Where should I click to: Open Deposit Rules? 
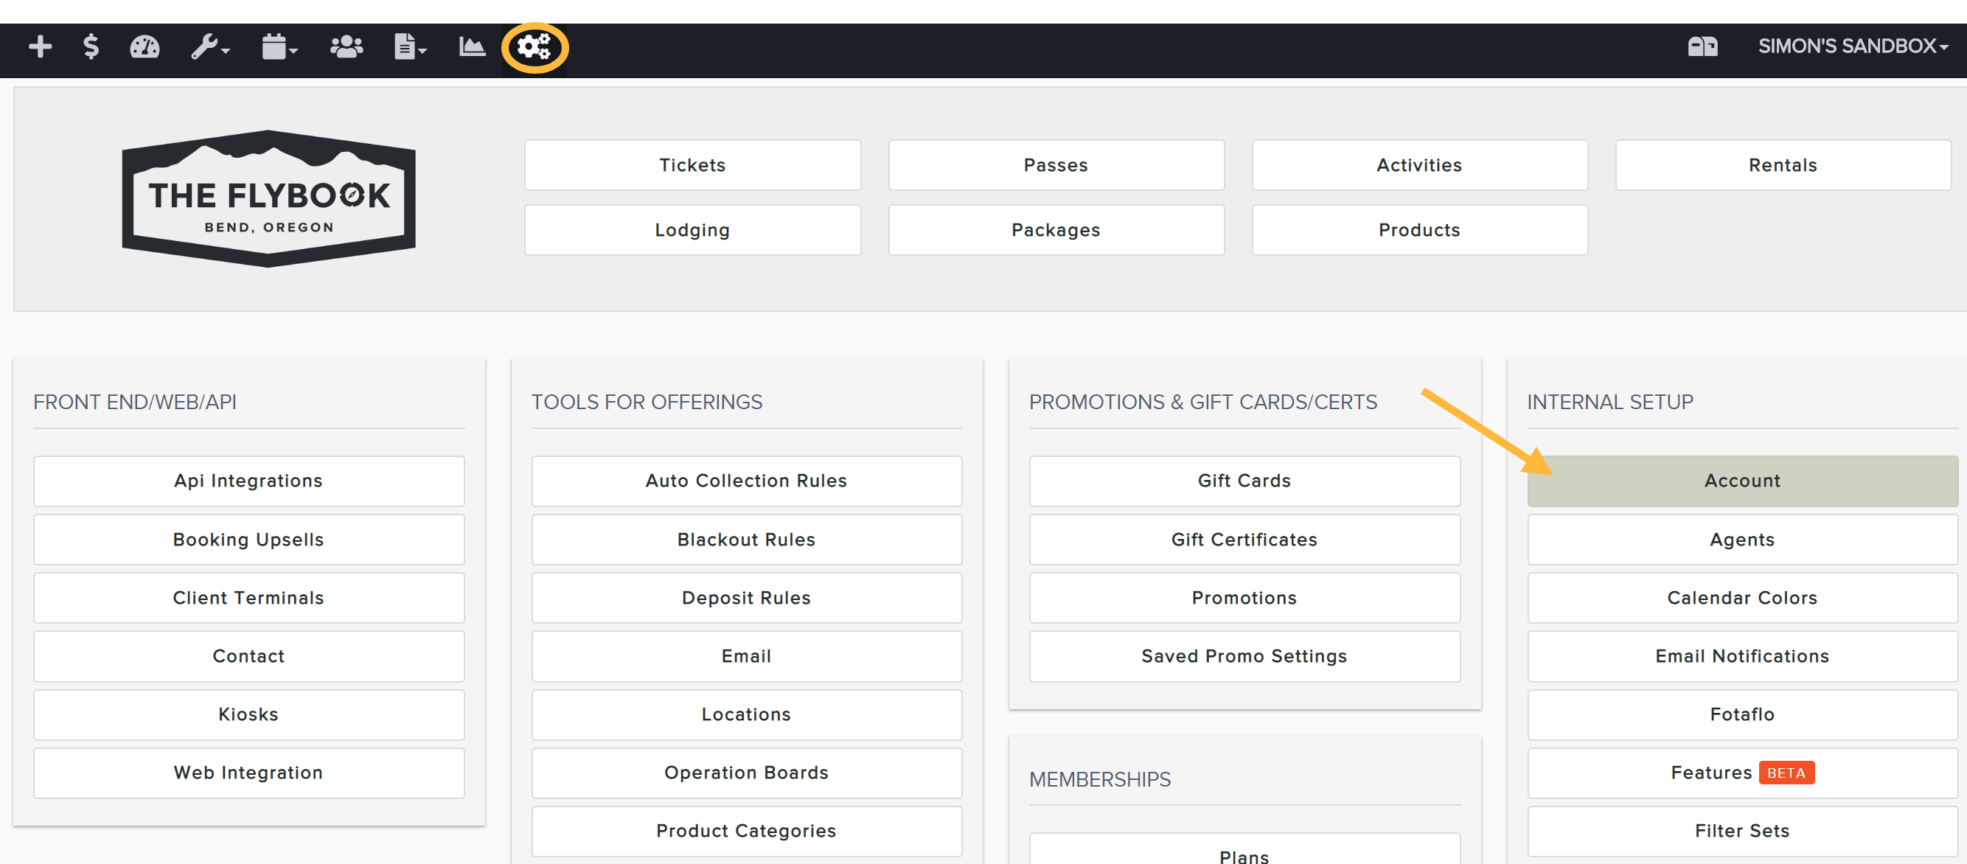[746, 598]
